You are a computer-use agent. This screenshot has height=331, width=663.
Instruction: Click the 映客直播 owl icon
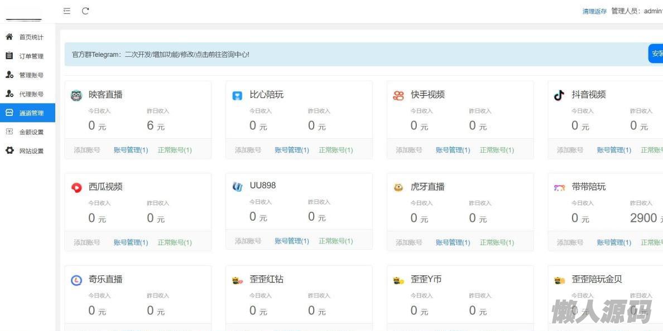tap(76, 95)
